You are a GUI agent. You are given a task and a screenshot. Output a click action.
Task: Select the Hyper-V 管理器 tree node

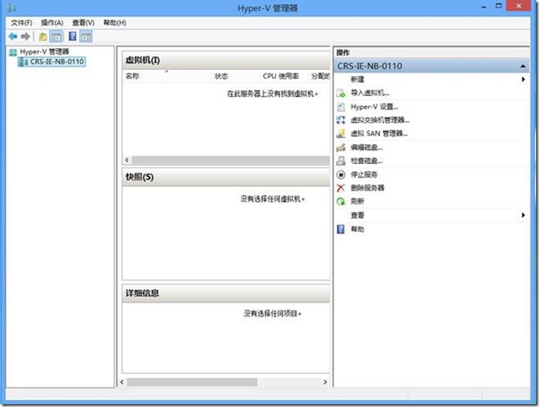44,52
